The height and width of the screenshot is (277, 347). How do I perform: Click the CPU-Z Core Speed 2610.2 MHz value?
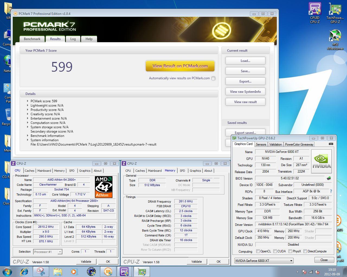[x=46, y=227]
